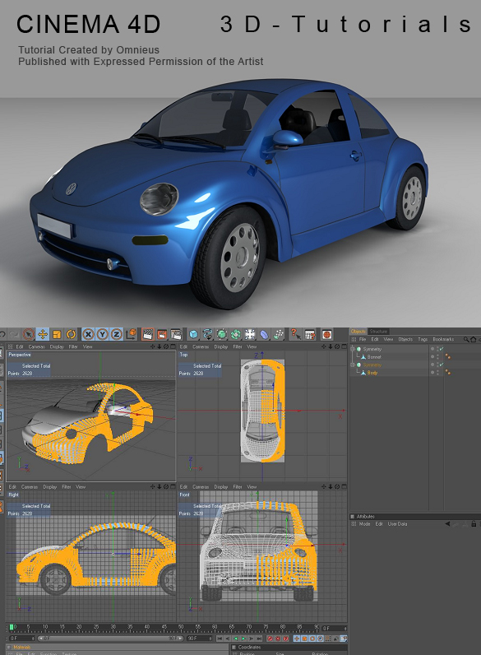Activate the Scale tool
Image resolution: width=481 pixels, height=655 pixels.
[x=57, y=334]
